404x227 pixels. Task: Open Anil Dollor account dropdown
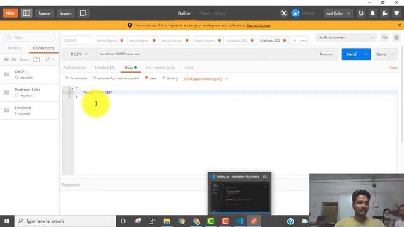point(338,13)
